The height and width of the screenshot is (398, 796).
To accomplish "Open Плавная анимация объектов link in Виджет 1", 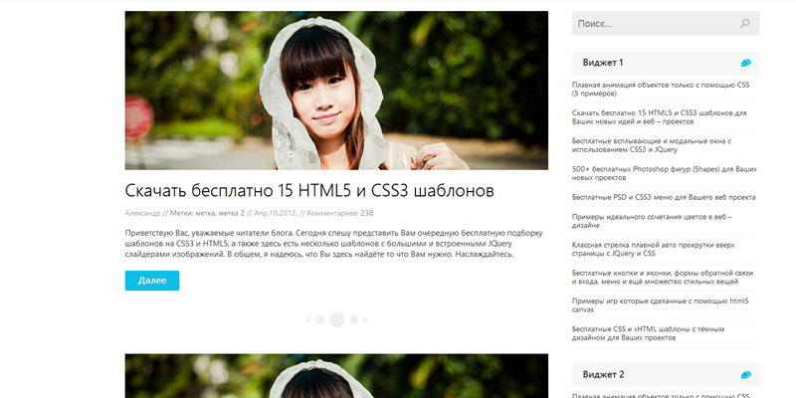I will (661, 90).
